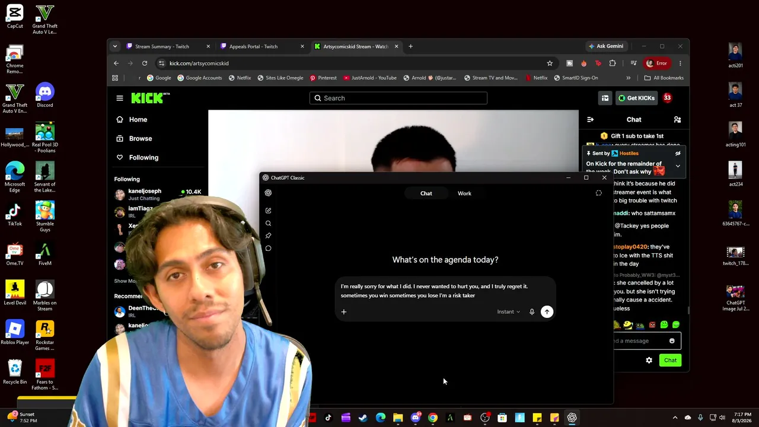The width and height of the screenshot is (759, 427).
Task: Focus the Kick search box
Action: (398, 98)
